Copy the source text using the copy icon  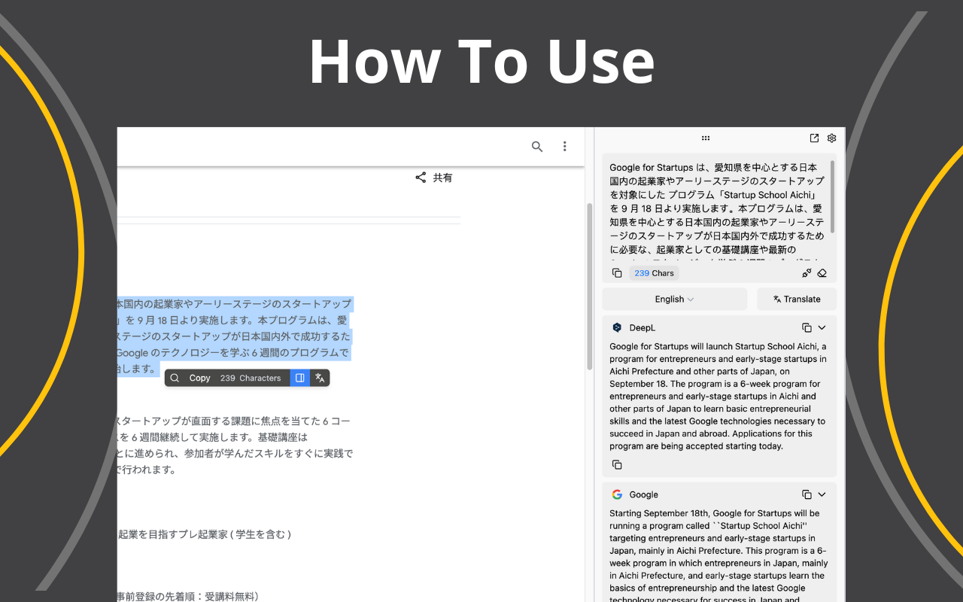(617, 272)
